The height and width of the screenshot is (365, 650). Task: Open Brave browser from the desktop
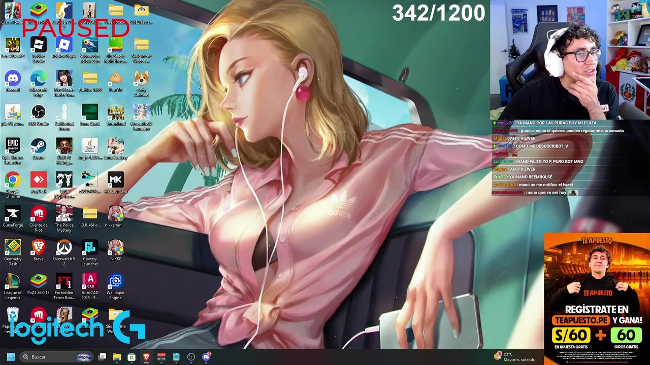[x=39, y=250]
